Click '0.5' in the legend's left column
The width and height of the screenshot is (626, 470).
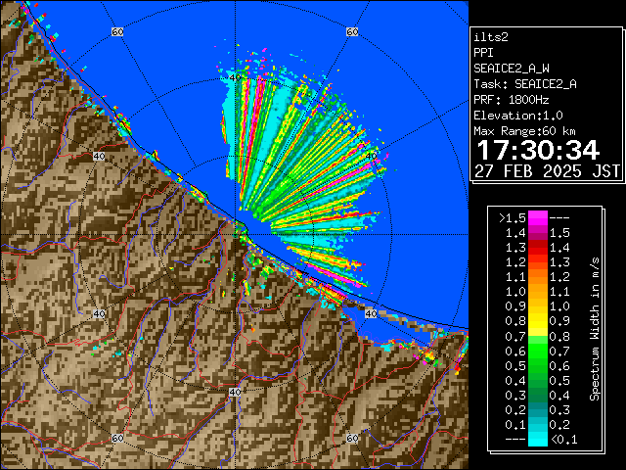[515, 365]
